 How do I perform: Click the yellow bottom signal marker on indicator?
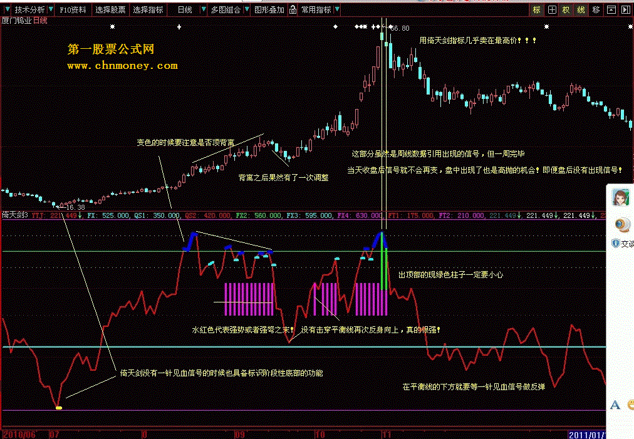coord(59,408)
